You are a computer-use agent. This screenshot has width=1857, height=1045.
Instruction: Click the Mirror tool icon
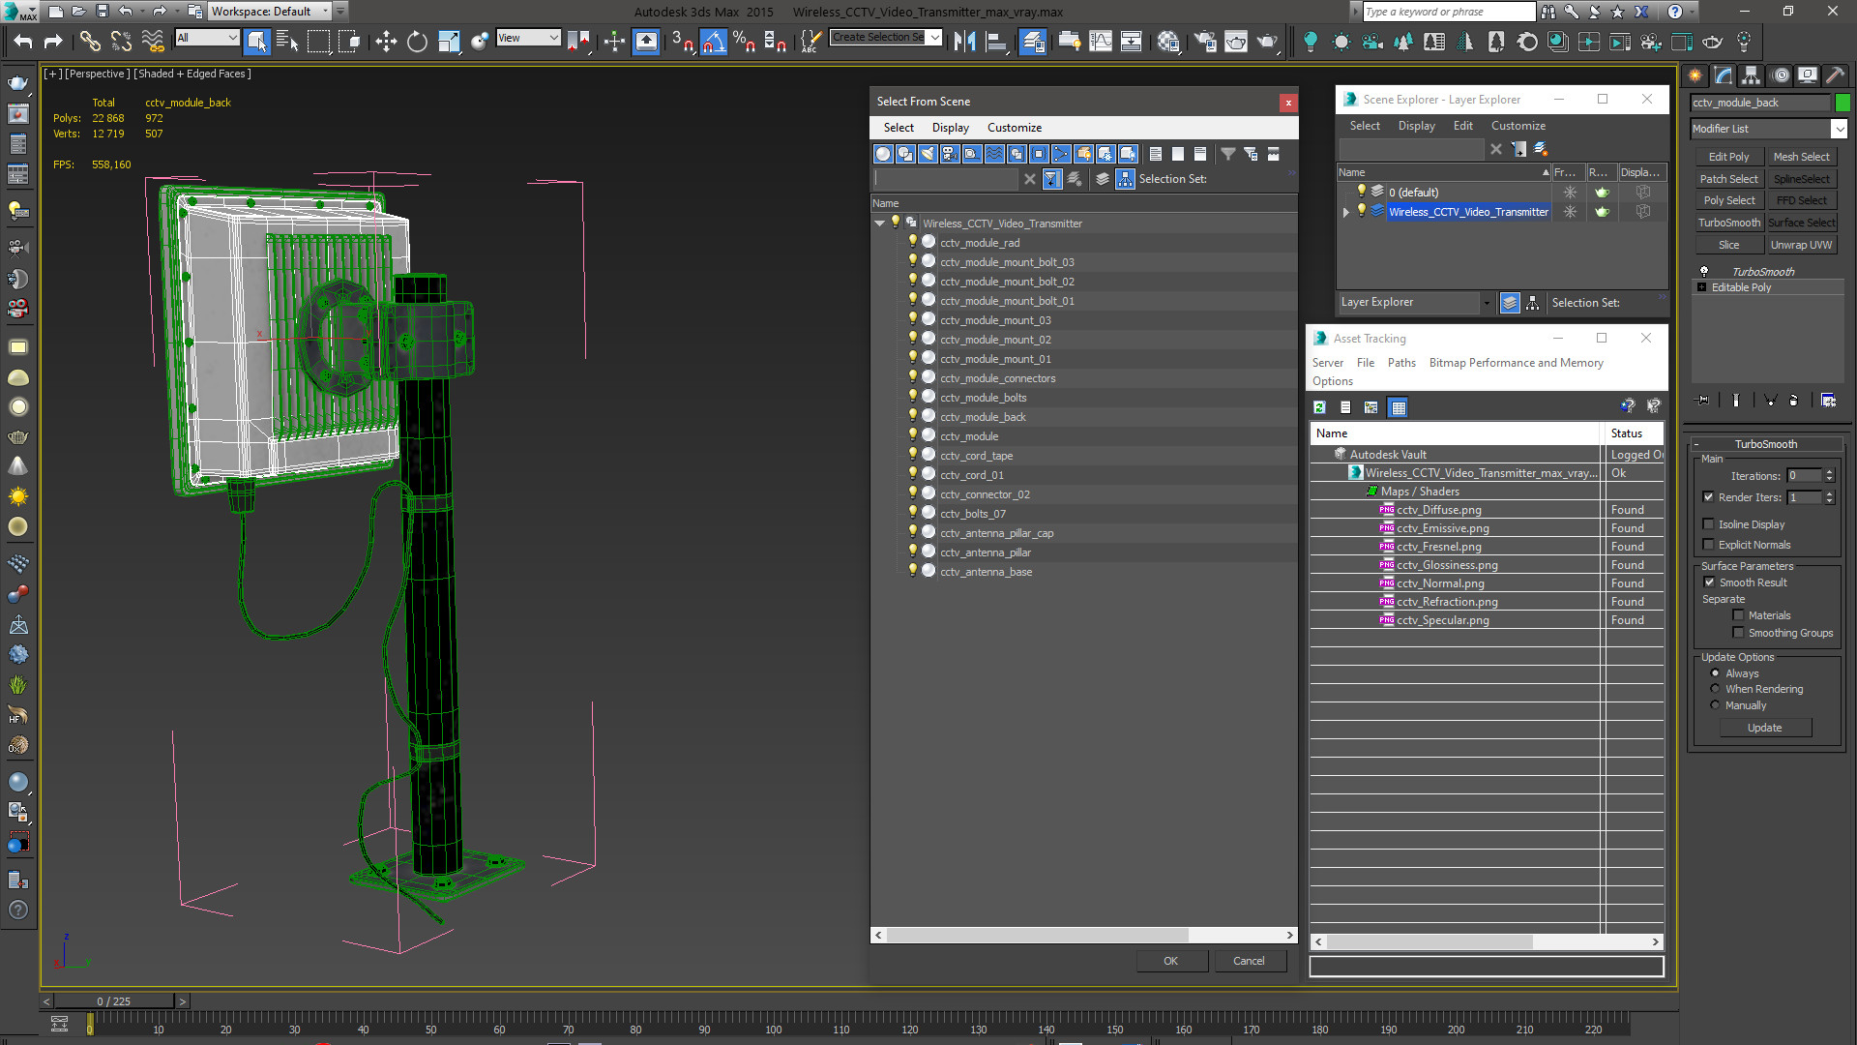coord(964,42)
